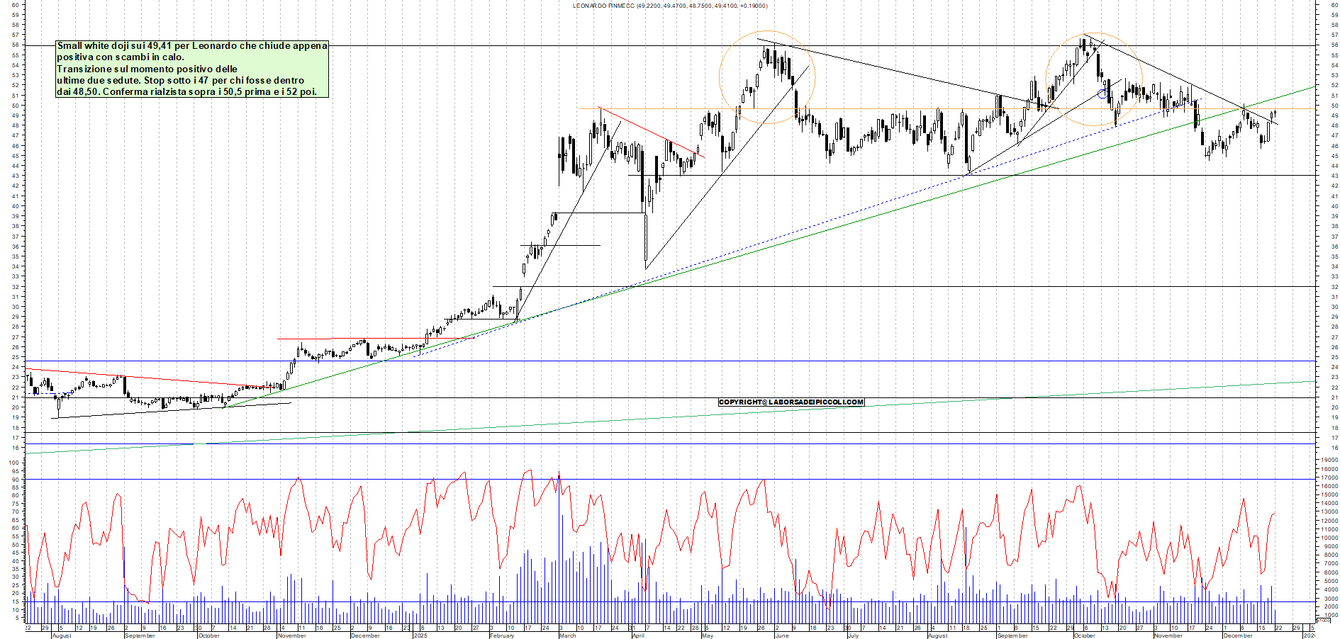Click the 100 label on left oscillator axis
1340x639 pixels.
pyautogui.click(x=13, y=463)
